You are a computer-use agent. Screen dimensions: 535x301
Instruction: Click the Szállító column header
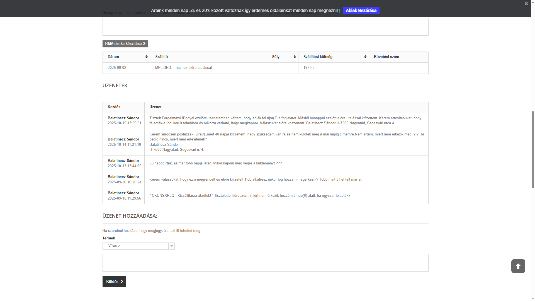pyautogui.click(x=162, y=57)
